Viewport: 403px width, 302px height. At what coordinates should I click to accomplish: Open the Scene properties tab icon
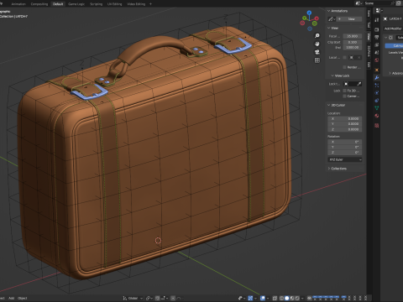click(x=377, y=53)
